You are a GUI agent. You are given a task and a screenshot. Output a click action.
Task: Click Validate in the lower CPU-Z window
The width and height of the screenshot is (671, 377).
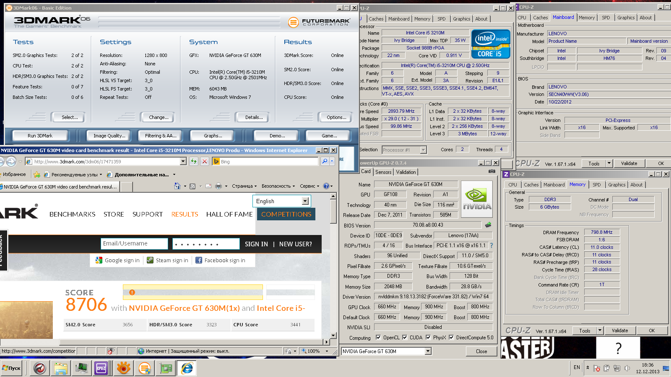tap(620, 331)
